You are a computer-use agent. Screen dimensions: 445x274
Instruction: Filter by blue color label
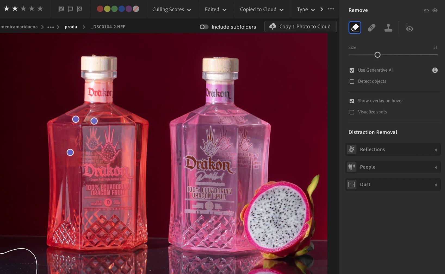tap(122, 9)
